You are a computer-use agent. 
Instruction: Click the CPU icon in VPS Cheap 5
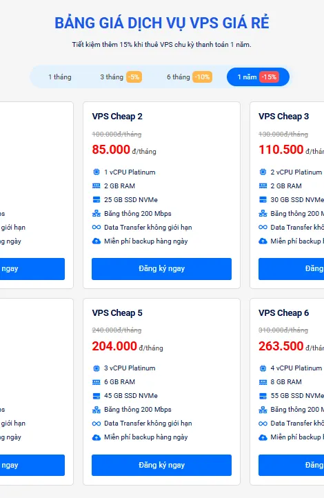coord(96,368)
